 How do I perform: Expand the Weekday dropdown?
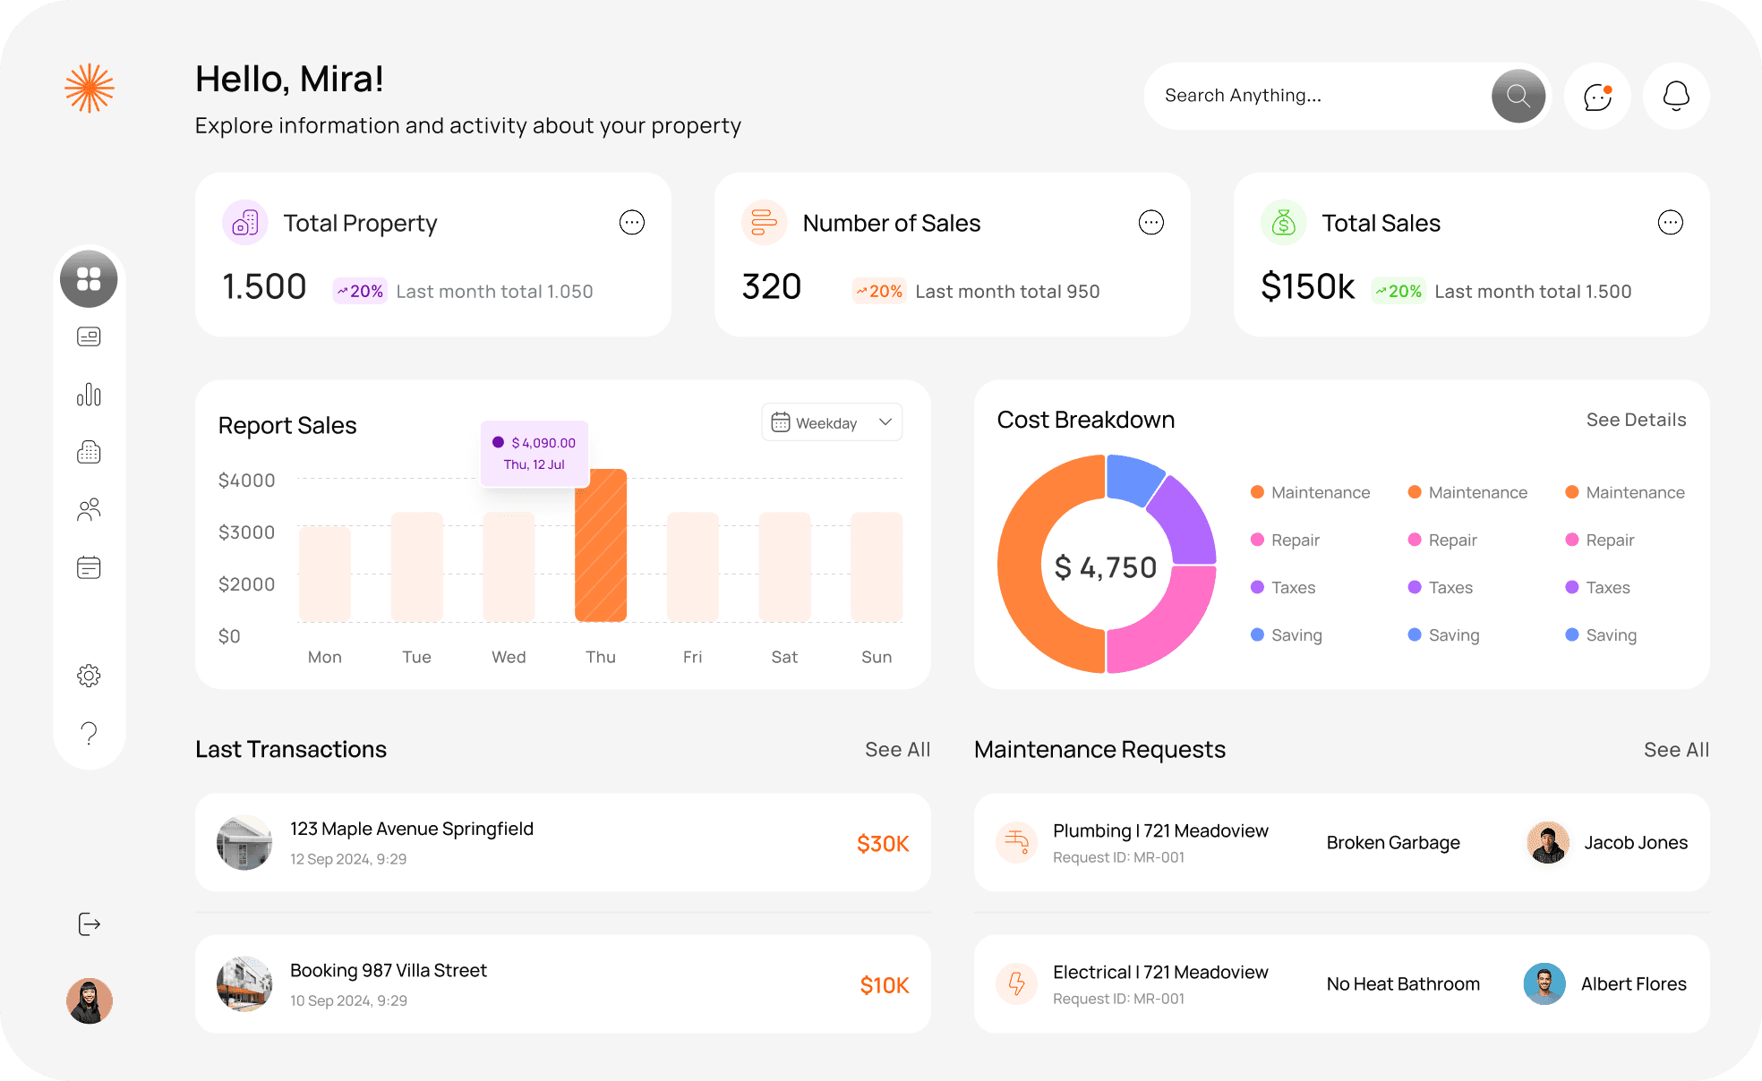(832, 422)
